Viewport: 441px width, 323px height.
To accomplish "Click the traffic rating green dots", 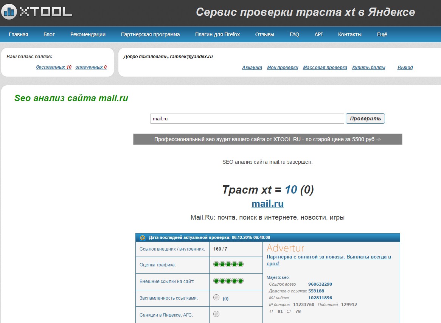I will (228, 264).
